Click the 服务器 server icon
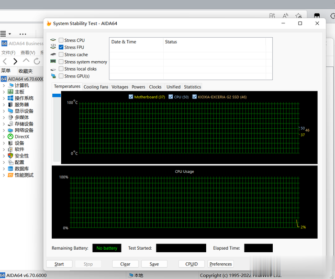Screen dimensions: 335x279 point(10,105)
